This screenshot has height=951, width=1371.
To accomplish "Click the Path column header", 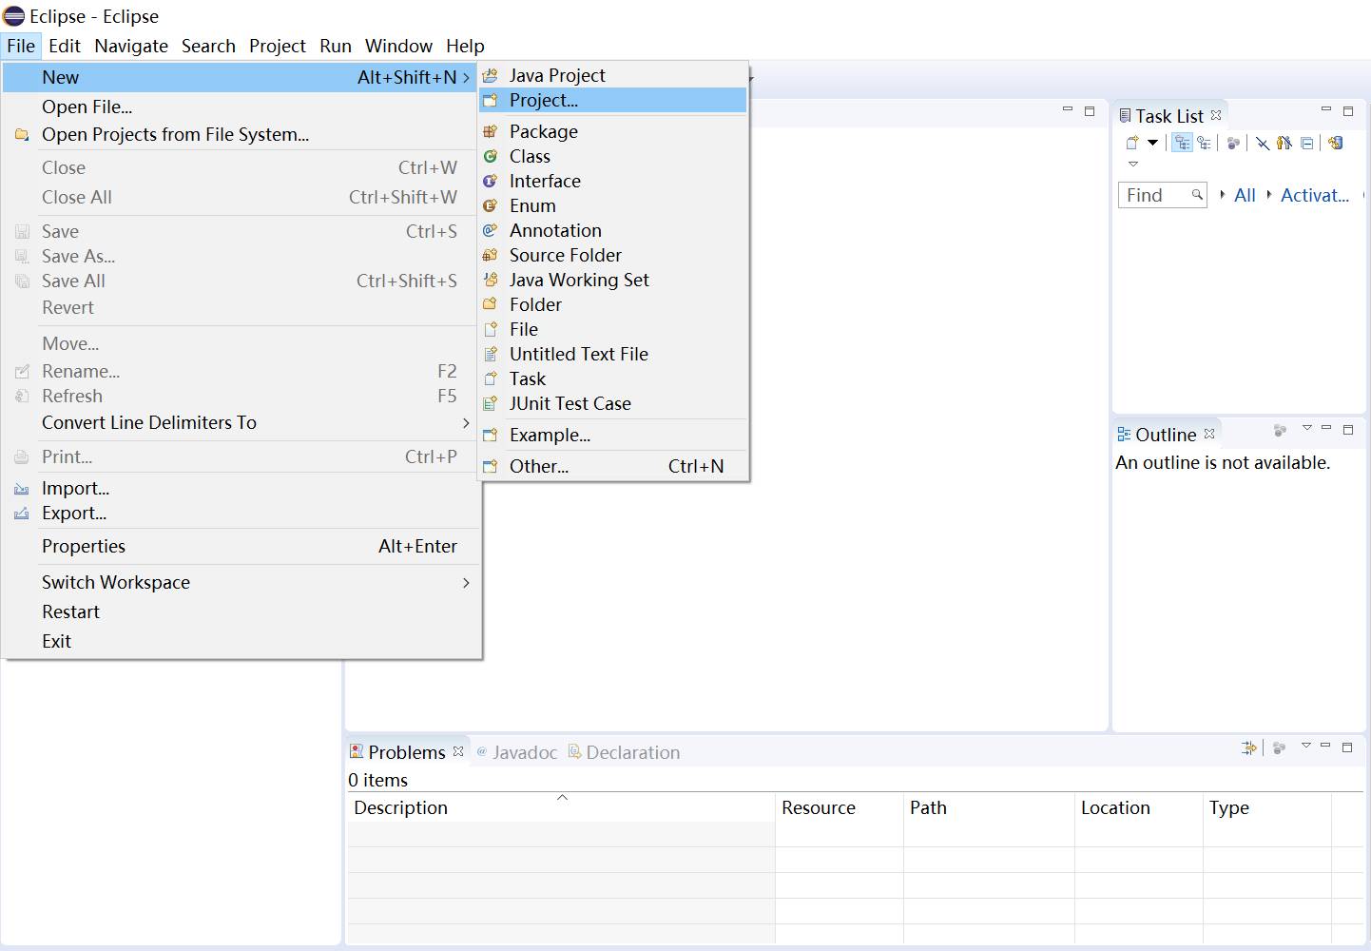I will [x=989, y=807].
